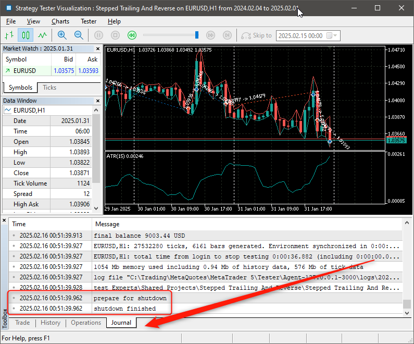Click the Ask column header
This screenshot has height=344, width=414.
tap(88, 59)
